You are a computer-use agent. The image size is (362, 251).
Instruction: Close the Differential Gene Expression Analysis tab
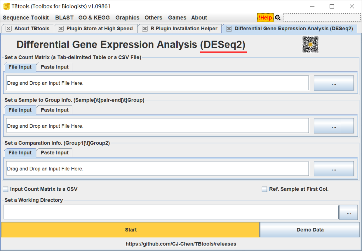click(229, 29)
